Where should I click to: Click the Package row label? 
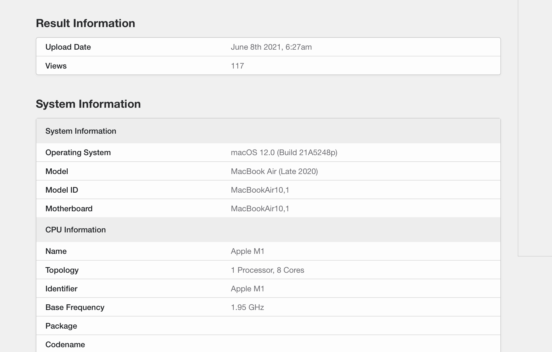click(61, 326)
